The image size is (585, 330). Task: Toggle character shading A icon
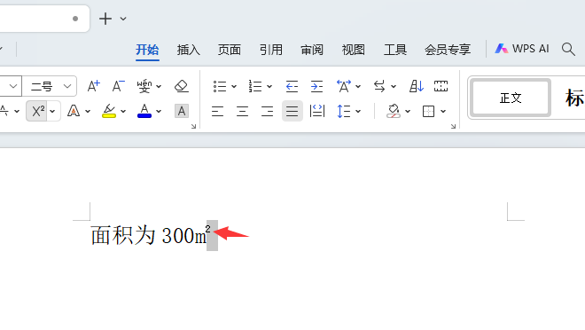tap(182, 111)
